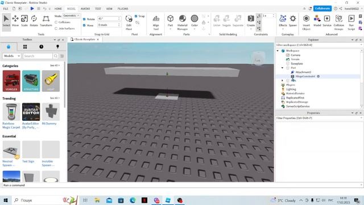Screen dimensions: 364x205
Task: Open the Service insert dialog
Action: pos(327,21)
